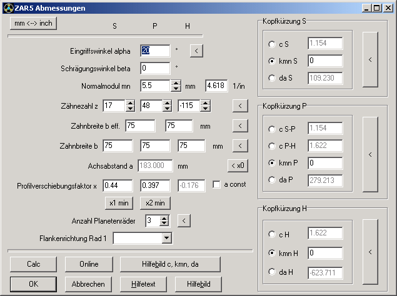Click the 'x1 min' button
The height and width of the screenshot is (296, 397).
click(119, 202)
